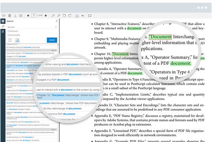Go to the previous page arrow
Screen dimensions: 212x142
(28, 16)
